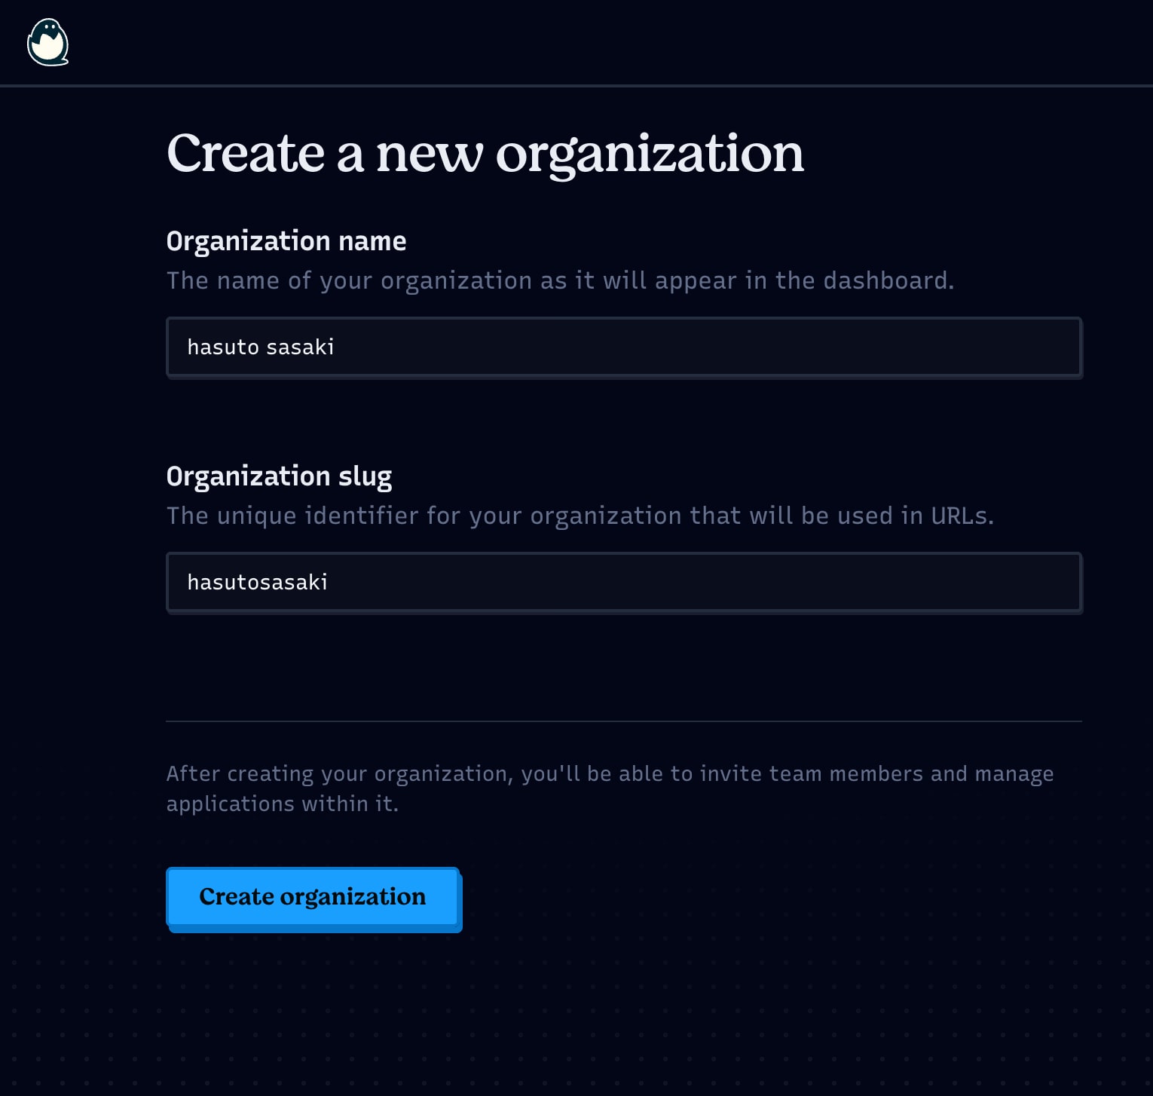This screenshot has height=1096, width=1153.
Task: Click the horizontal divider above the info text
Action: click(624, 721)
